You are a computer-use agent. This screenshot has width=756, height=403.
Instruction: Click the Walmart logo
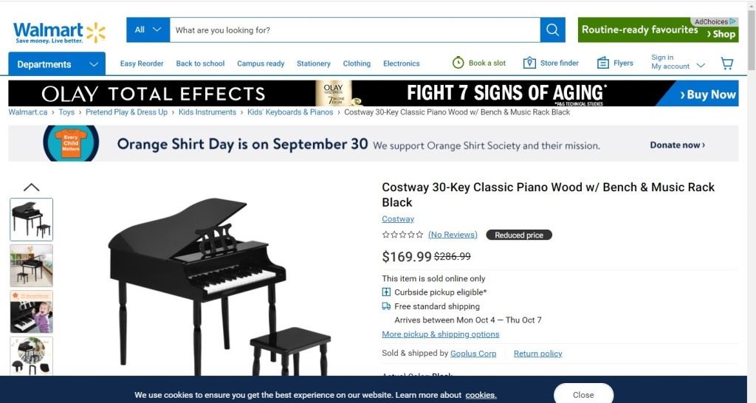[59, 32]
